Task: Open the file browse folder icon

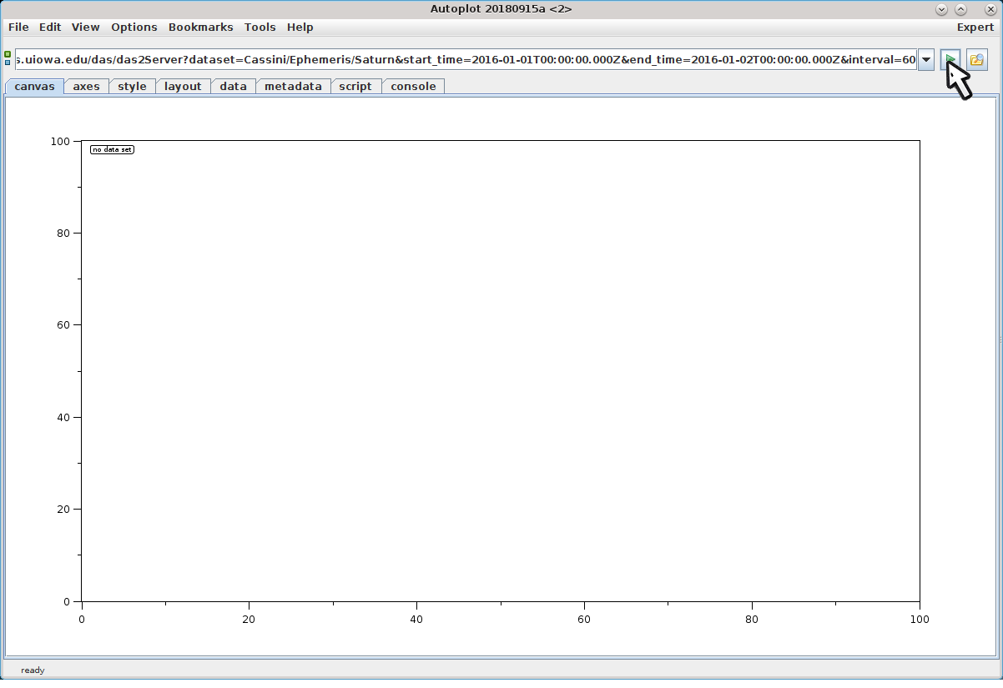Action: (976, 60)
